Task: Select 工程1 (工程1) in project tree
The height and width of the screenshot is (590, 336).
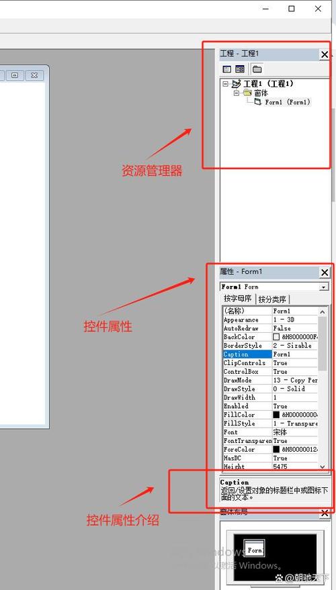Action: tap(268, 83)
